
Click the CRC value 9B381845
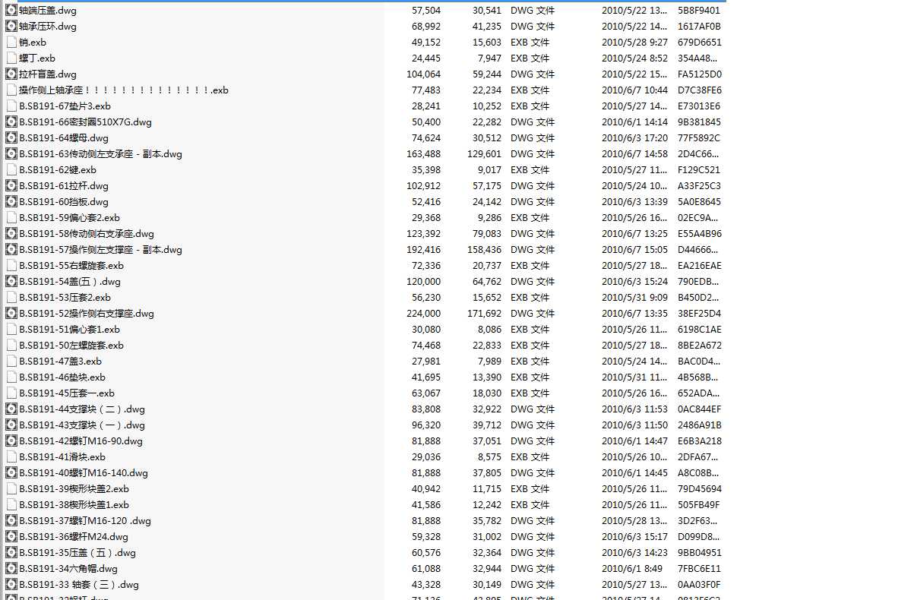[x=699, y=122]
